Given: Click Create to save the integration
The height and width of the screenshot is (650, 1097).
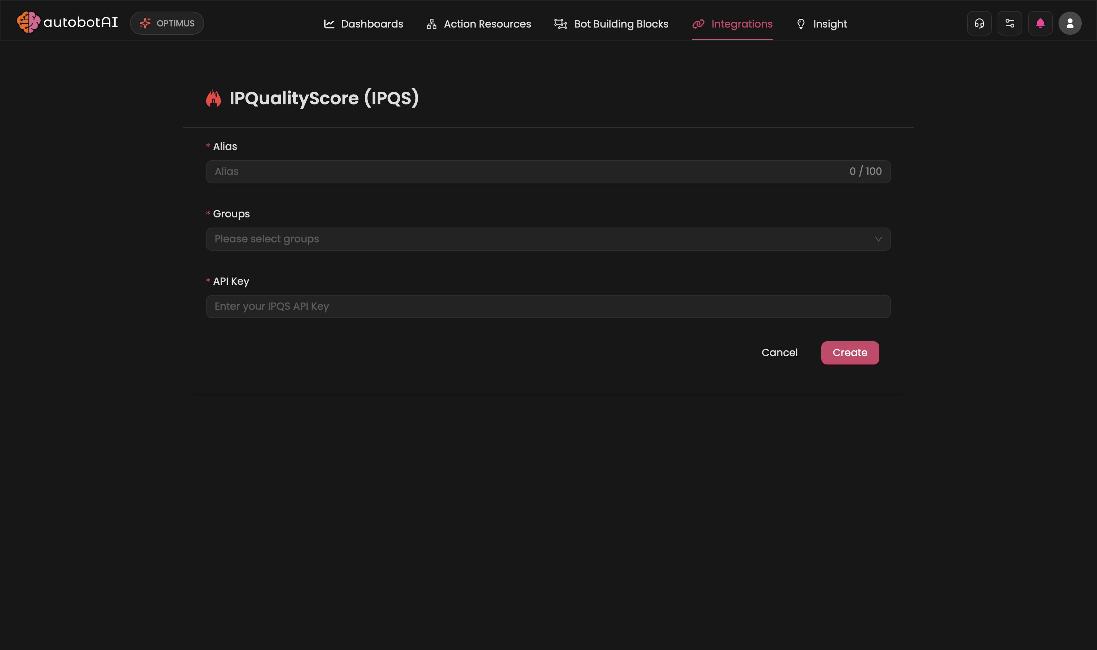Looking at the screenshot, I should (x=850, y=353).
